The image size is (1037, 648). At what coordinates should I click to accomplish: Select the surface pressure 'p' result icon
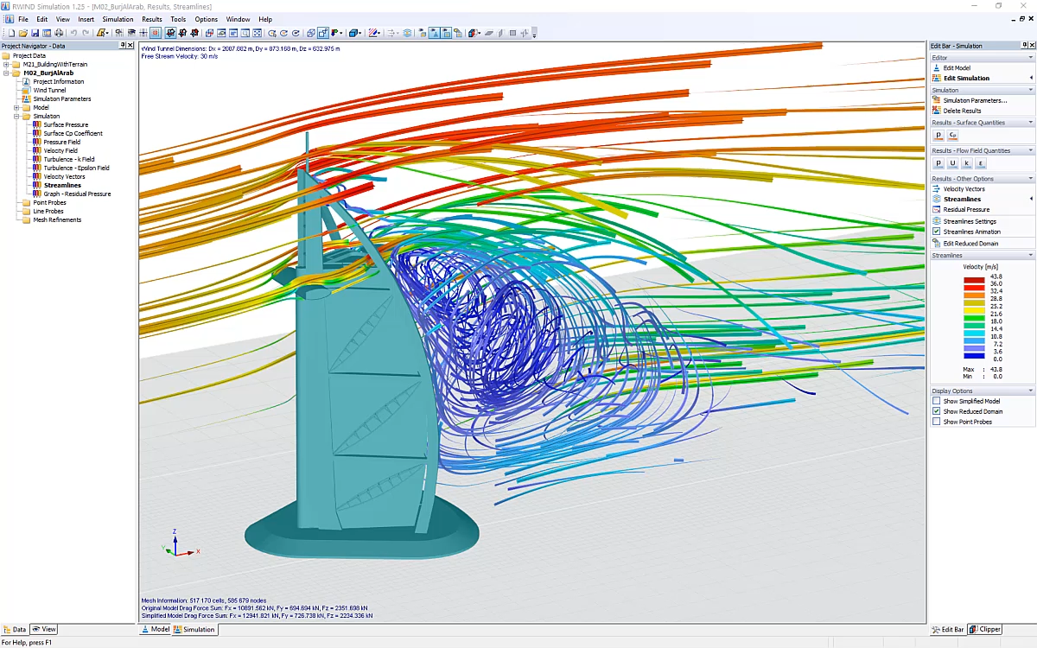[938, 135]
